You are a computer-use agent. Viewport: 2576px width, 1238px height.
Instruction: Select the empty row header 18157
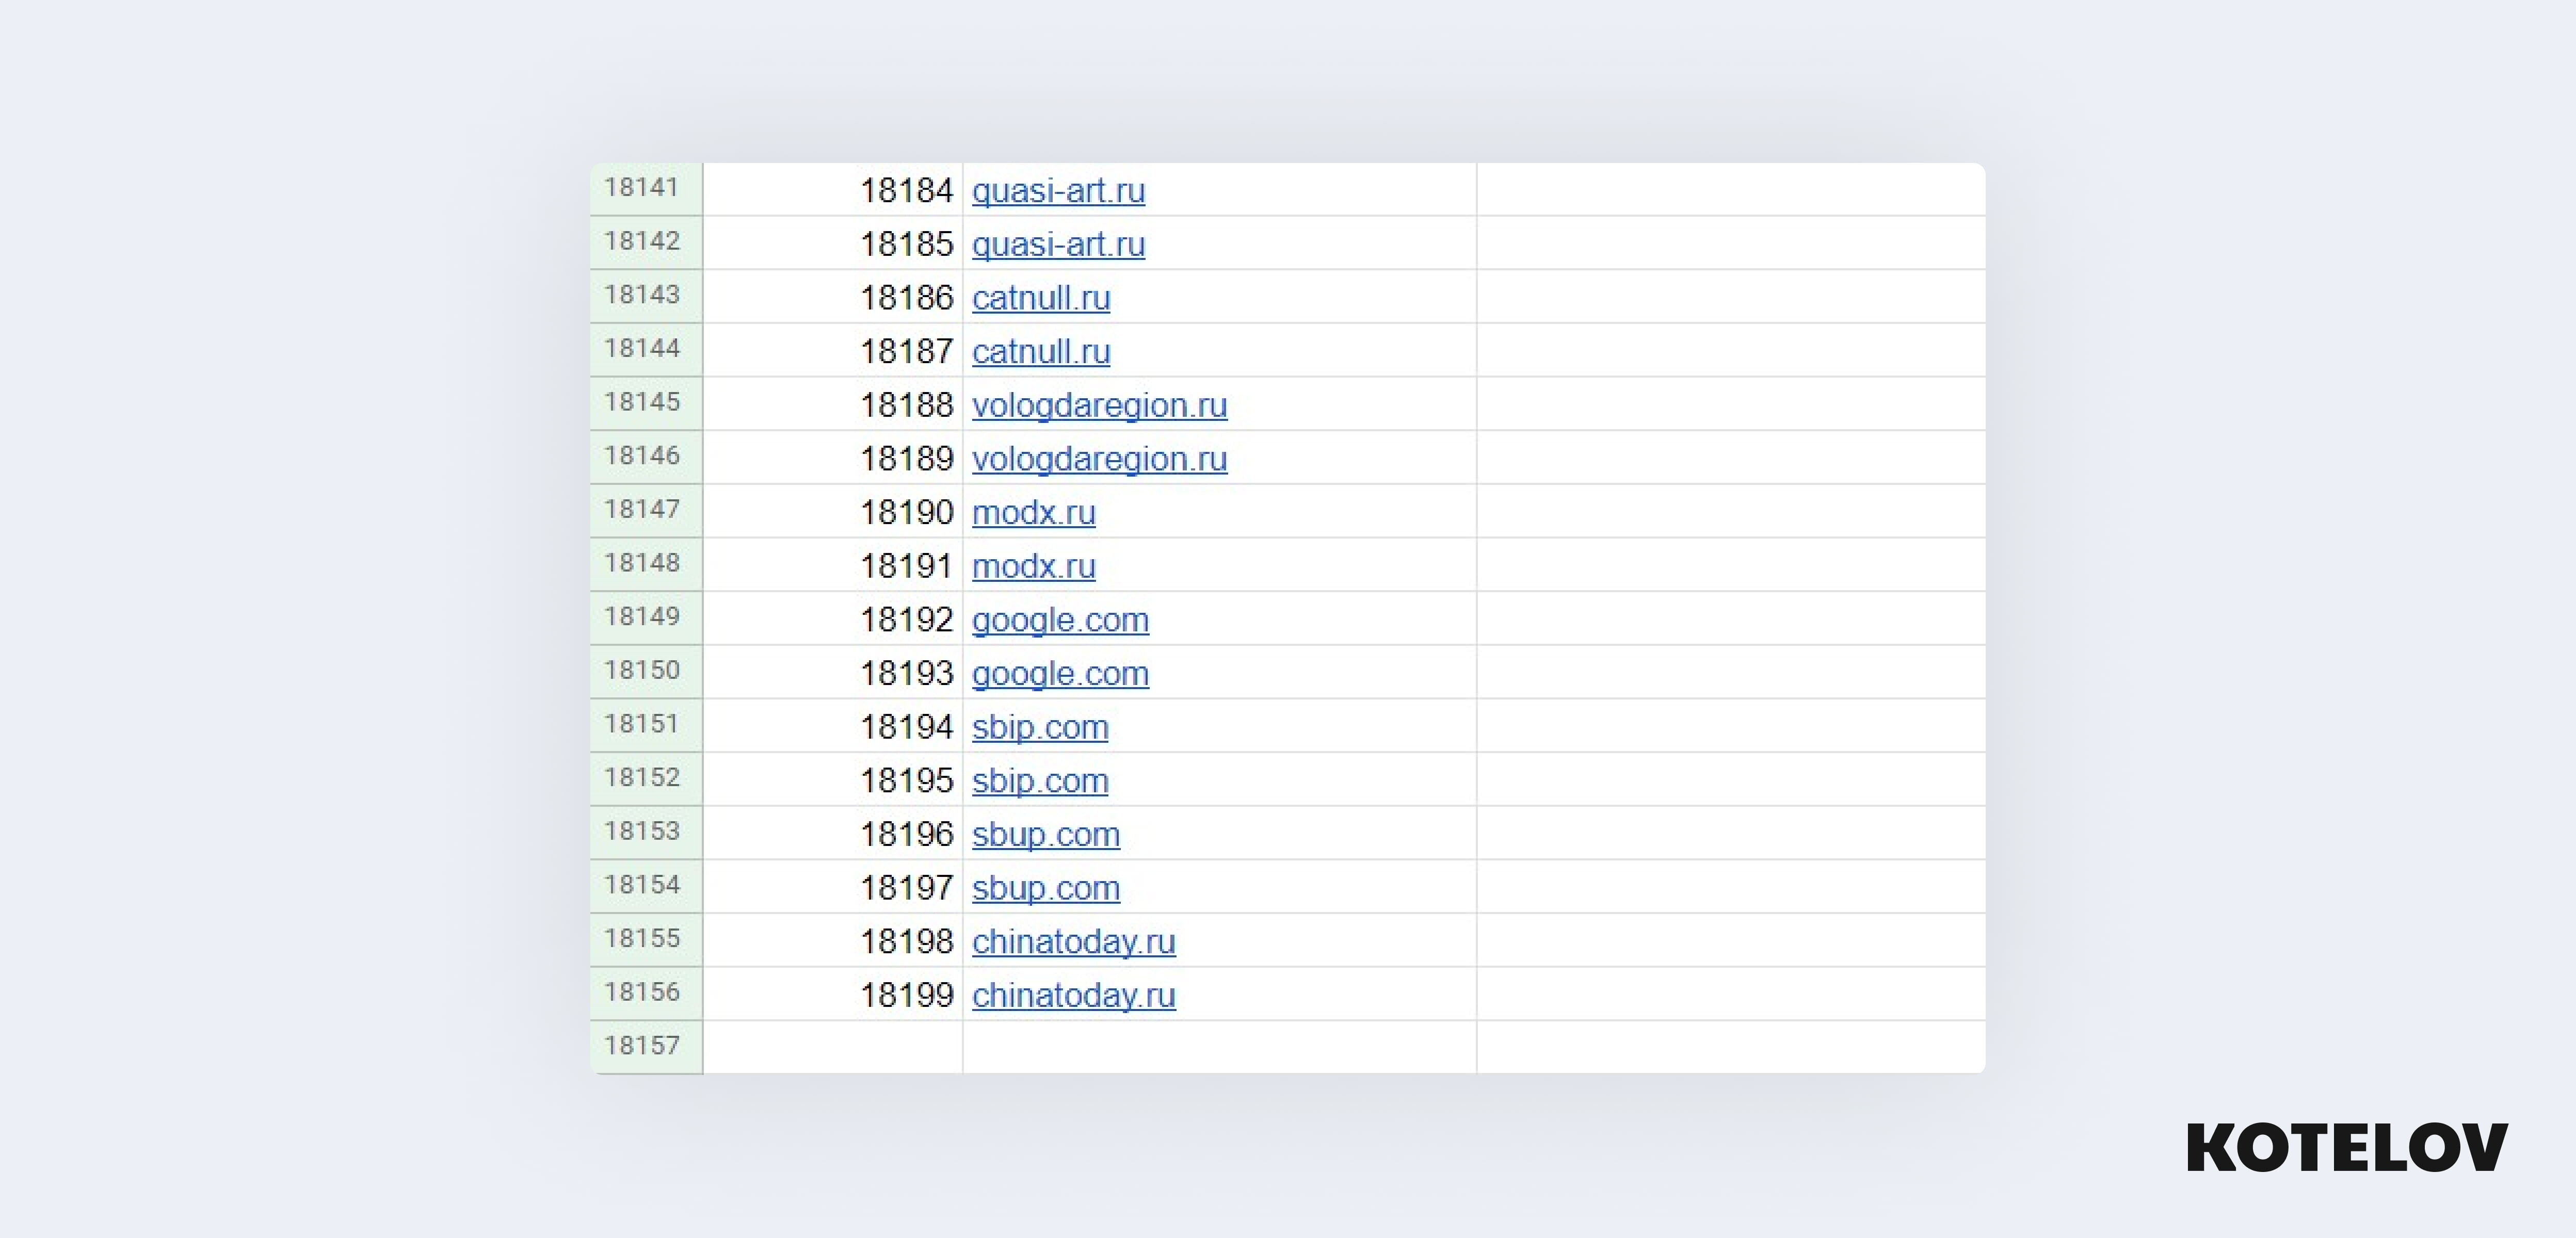pos(645,1046)
